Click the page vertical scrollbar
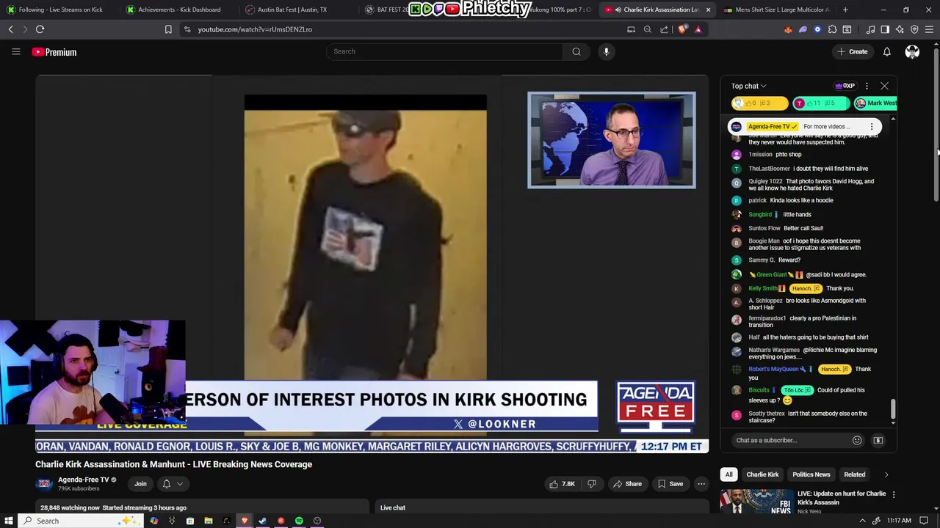Image resolution: width=940 pixels, height=528 pixels. 936,125
